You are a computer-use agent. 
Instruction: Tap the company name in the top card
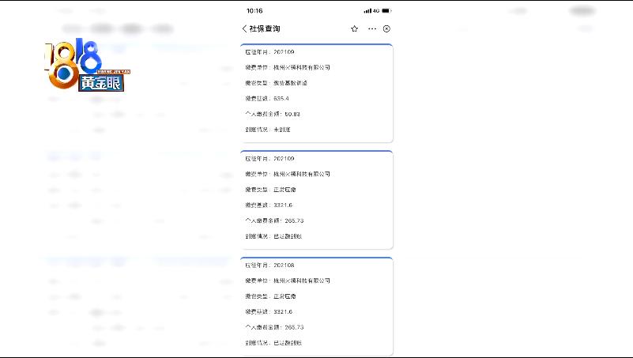(x=302, y=67)
